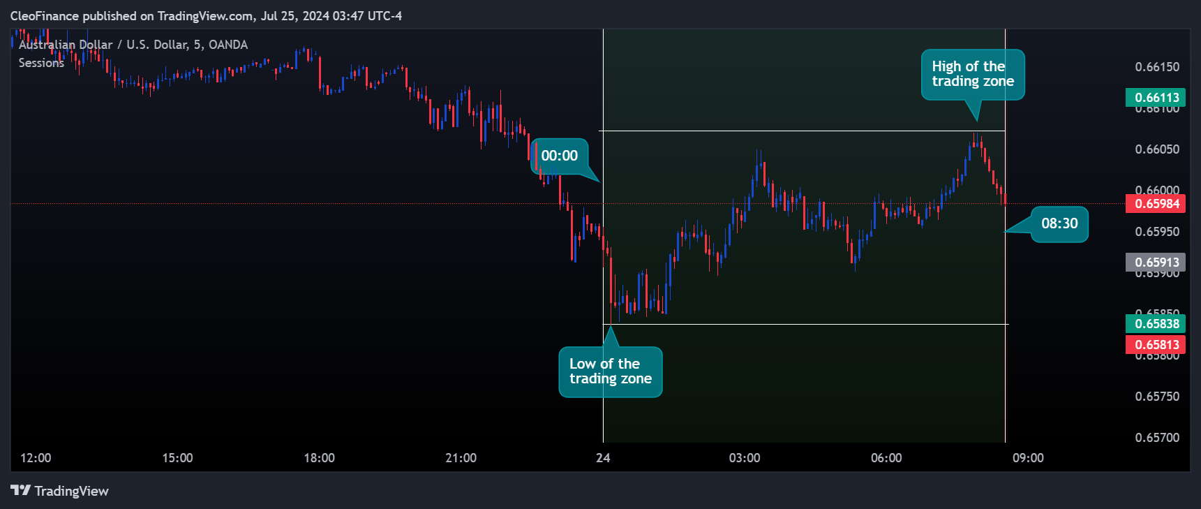Click the '08:30' callout label
Screen dimensions: 1201x509
tap(1059, 223)
